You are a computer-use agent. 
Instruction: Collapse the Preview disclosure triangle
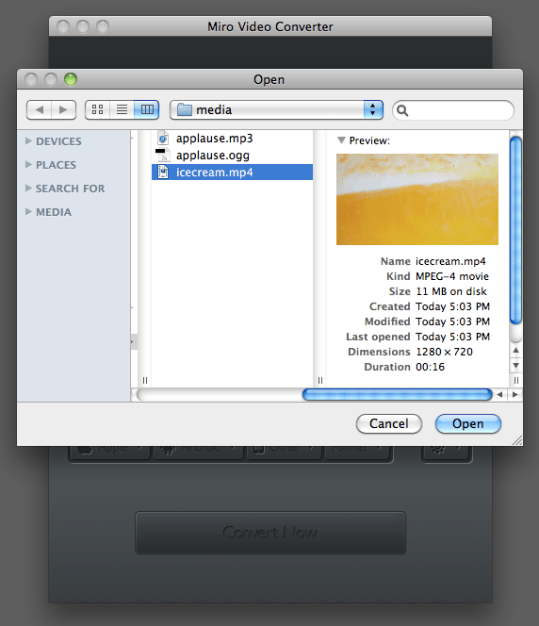coord(341,140)
